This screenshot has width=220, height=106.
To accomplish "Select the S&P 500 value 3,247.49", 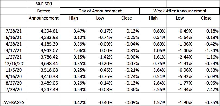I will pos(43,89).
